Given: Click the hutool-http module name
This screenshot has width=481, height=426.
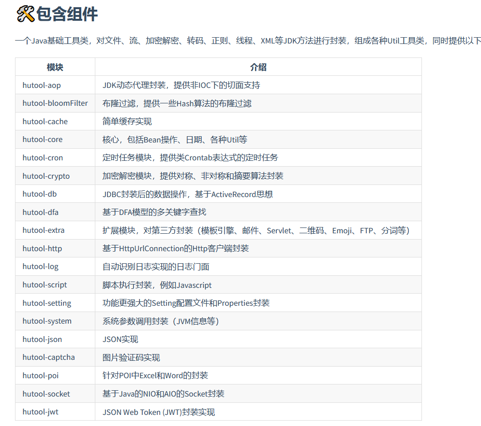Looking at the screenshot, I should (43, 248).
